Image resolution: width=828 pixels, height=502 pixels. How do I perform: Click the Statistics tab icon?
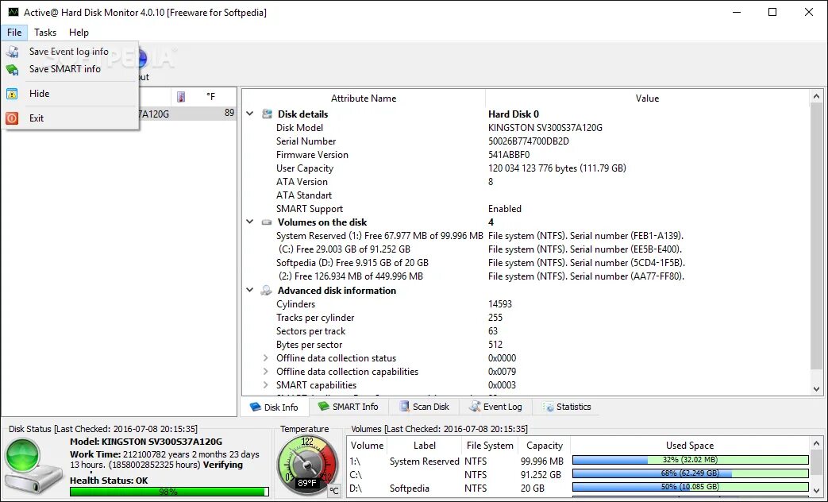click(x=549, y=407)
